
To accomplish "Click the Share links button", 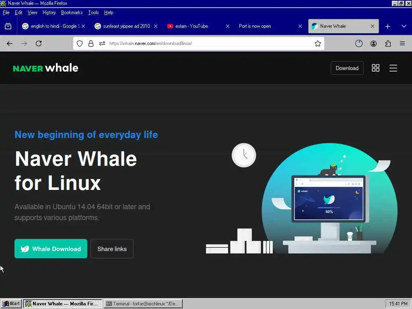I will tap(112, 249).
